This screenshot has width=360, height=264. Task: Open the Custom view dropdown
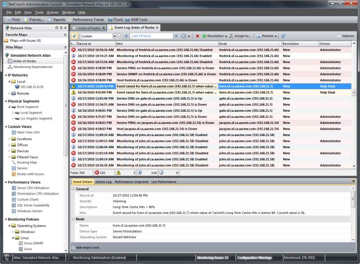tap(114, 36)
